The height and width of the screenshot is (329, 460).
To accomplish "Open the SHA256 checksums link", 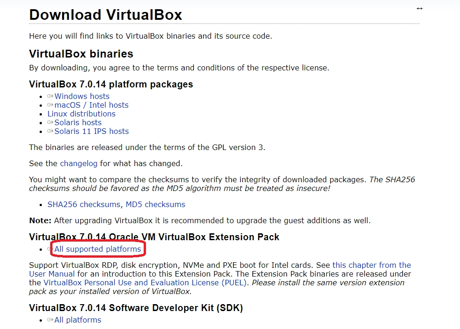I will [84, 204].
